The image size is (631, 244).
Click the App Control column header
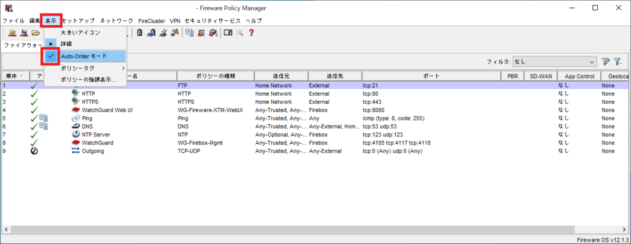pyautogui.click(x=579, y=76)
